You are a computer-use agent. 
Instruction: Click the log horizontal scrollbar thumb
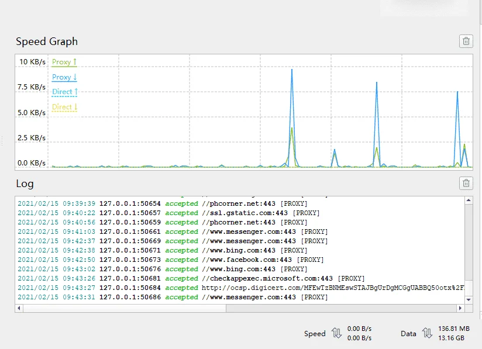coord(125,308)
